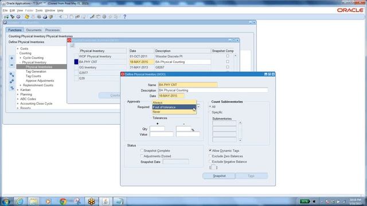Click the New record toolbar icon
Viewport: 367px width, 206px height.
[x=6, y=17]
